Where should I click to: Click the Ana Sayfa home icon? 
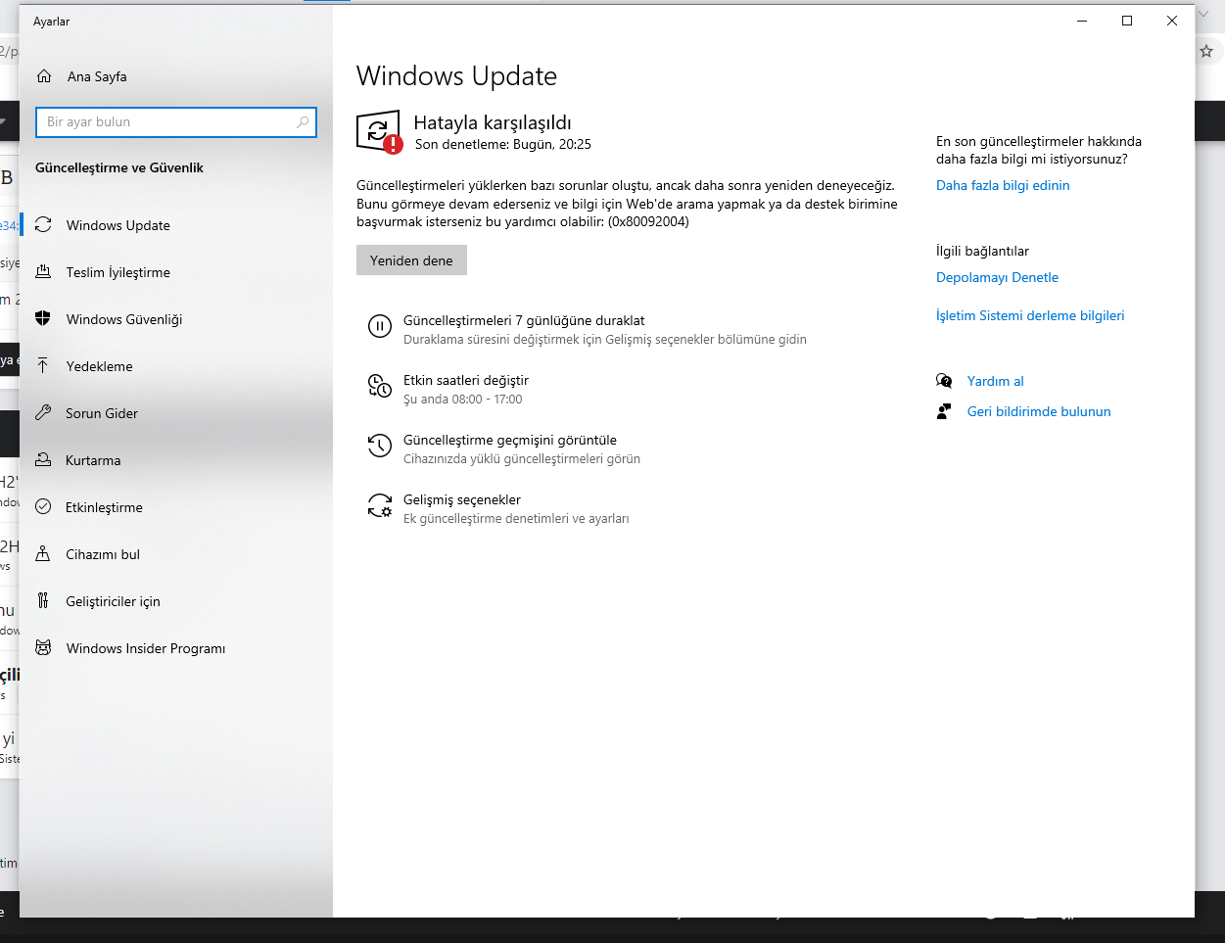43,76
